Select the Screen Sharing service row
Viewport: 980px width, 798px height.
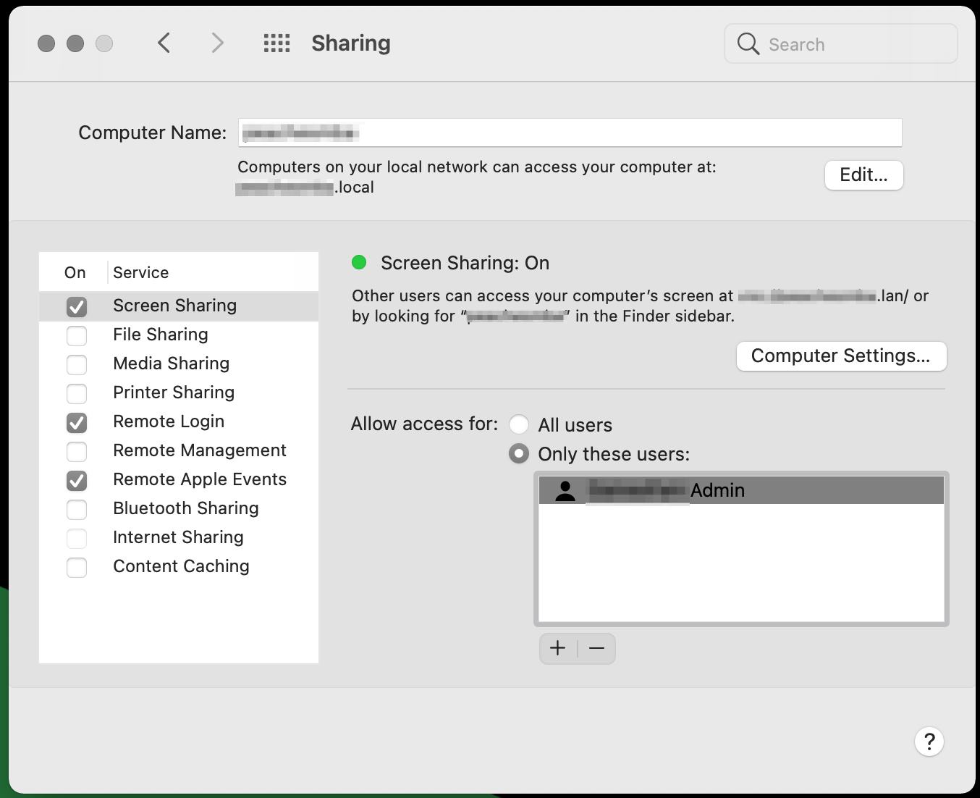pos(179,306)
